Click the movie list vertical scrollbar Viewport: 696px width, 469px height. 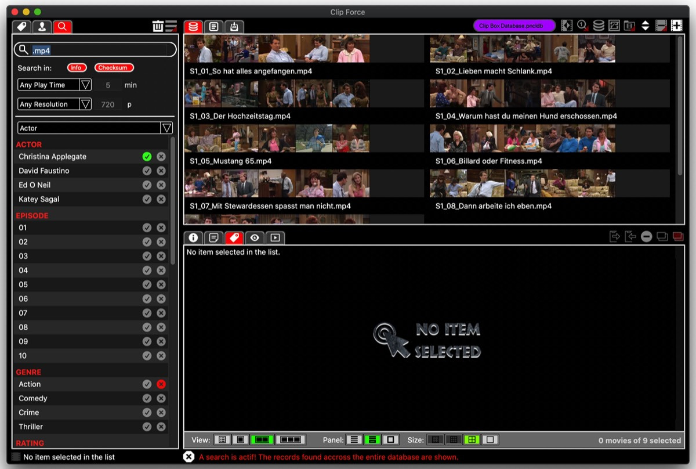coord(680,104)
